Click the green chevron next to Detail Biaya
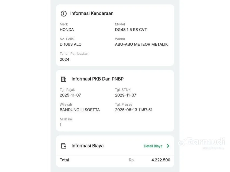The image size is (230, 172). (168, 146)
